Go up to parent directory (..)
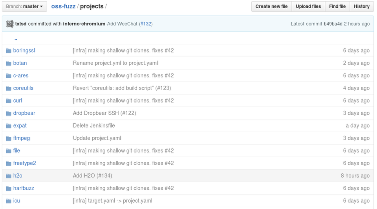 tap(16, 38)
